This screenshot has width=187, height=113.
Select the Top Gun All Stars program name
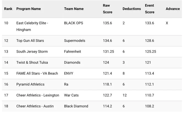coord(30,41)
